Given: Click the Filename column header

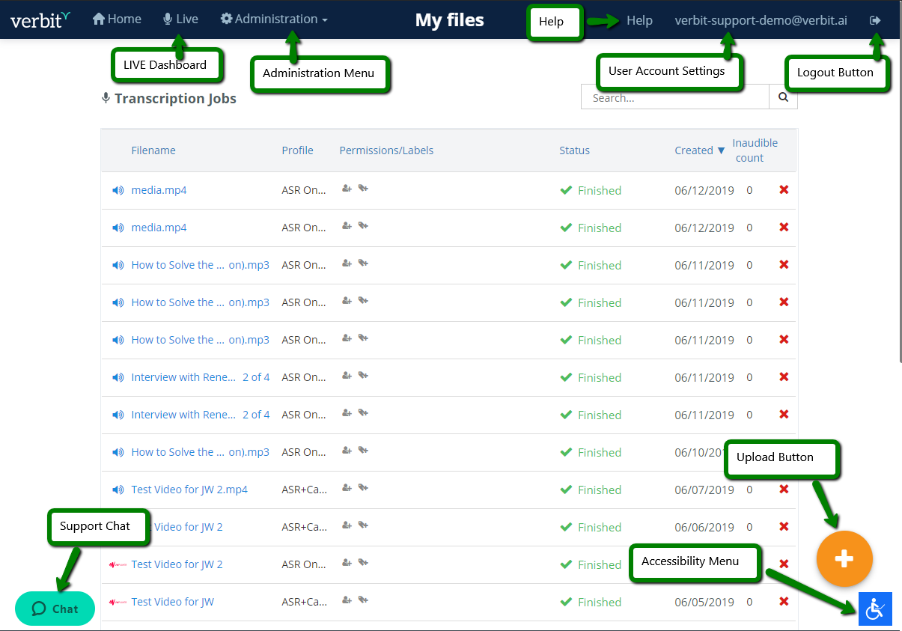Looking at the screenshot, I should [x=153, y=150].
